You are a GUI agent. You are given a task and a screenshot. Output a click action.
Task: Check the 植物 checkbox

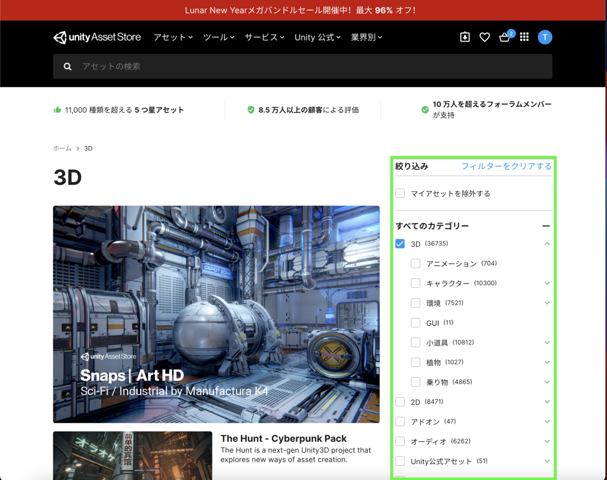[416, 362]
